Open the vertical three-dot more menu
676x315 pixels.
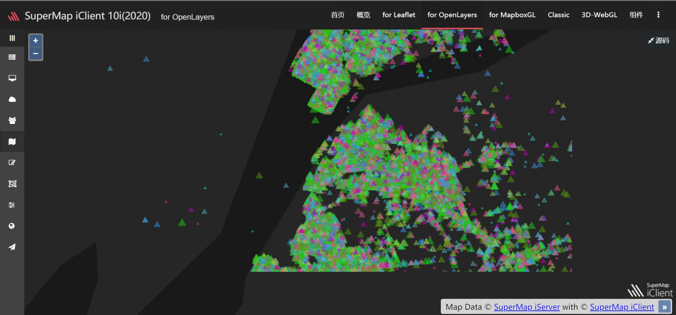coord(658,15)
